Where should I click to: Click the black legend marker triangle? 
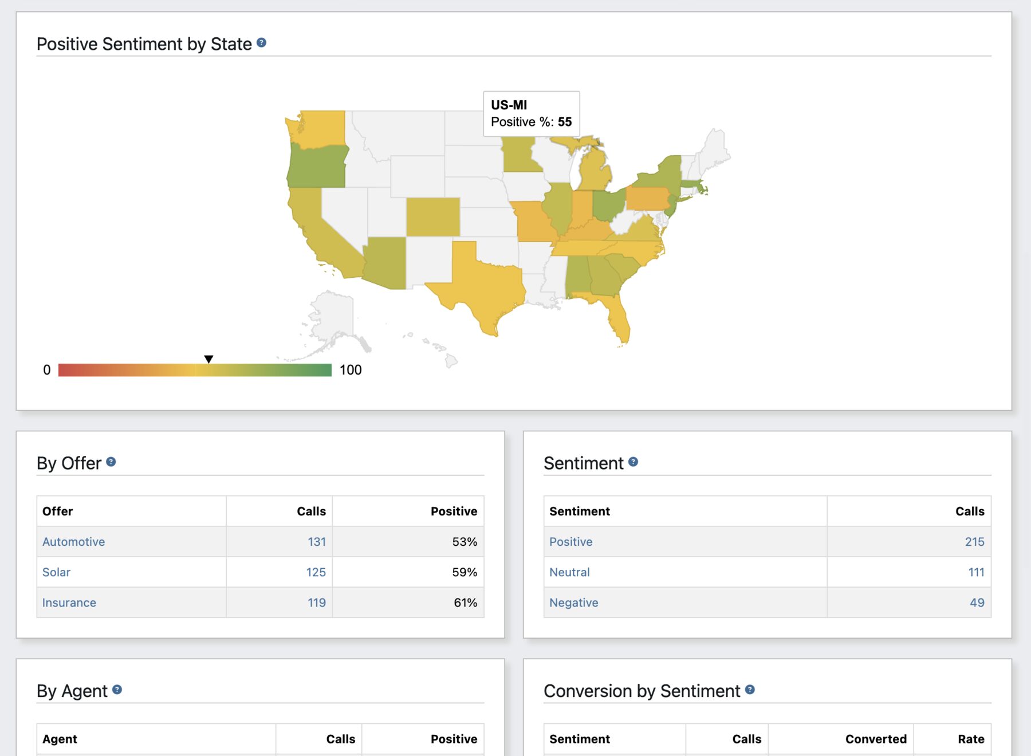[208, 359]
